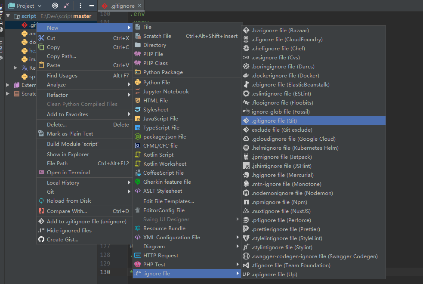Click the Python icon next to Python File
The width and height of the screenshot is (423, 284).
tap(138, 82)
